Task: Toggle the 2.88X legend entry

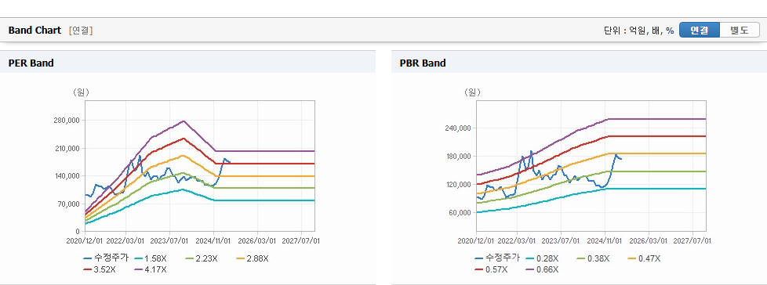Action: (x=253, y=258)
